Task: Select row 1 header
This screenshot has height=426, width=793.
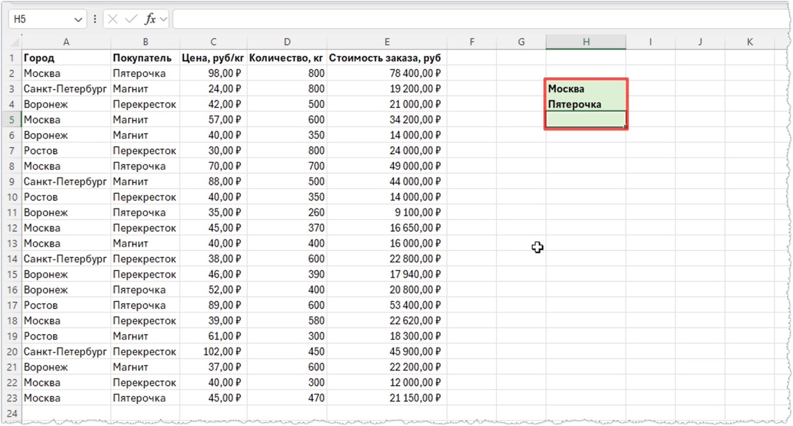Action: 11,58
